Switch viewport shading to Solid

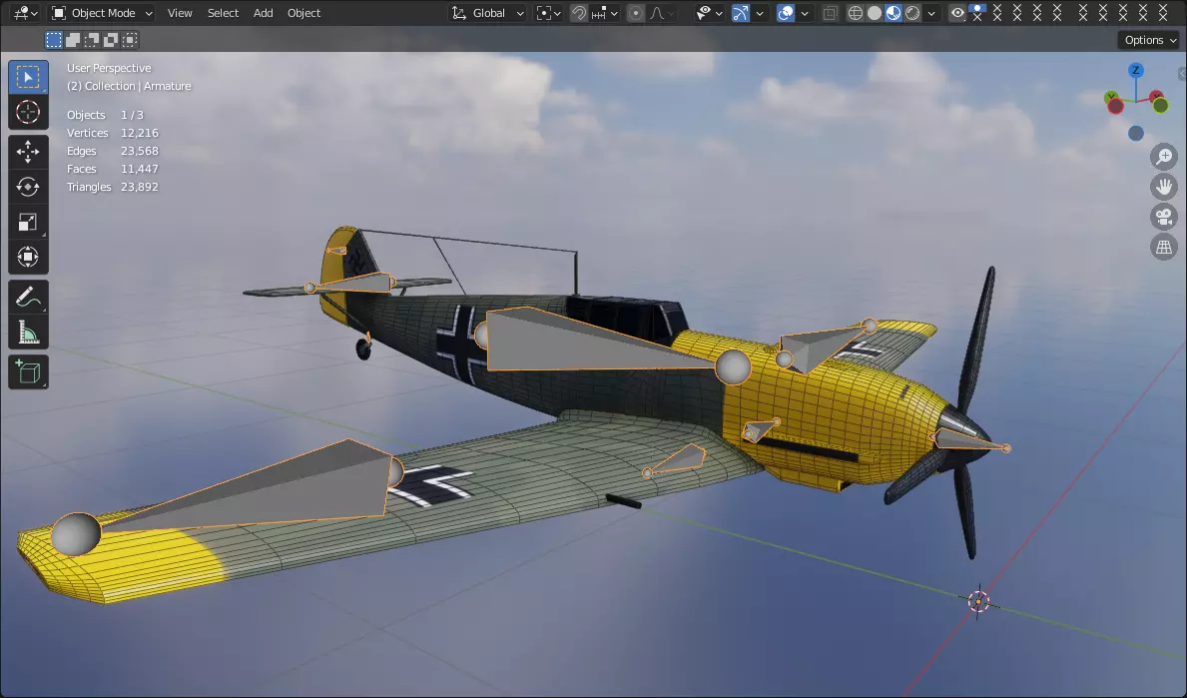[x=875, y=13]
